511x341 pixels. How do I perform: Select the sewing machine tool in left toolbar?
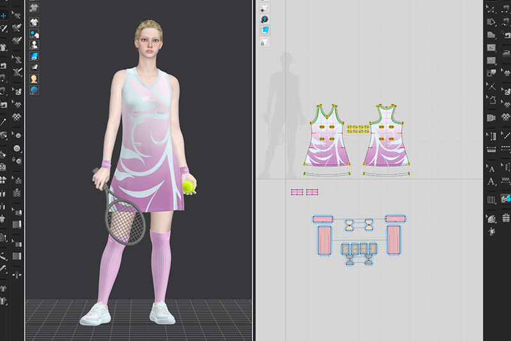(x=3, y=66)
